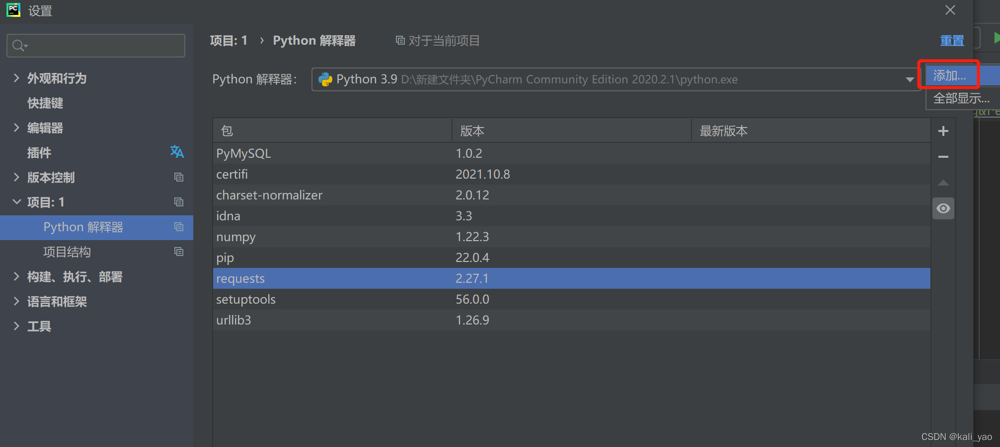Click the copy icon beside 版本控制
1000x447 pixels.
pos(178,177)
